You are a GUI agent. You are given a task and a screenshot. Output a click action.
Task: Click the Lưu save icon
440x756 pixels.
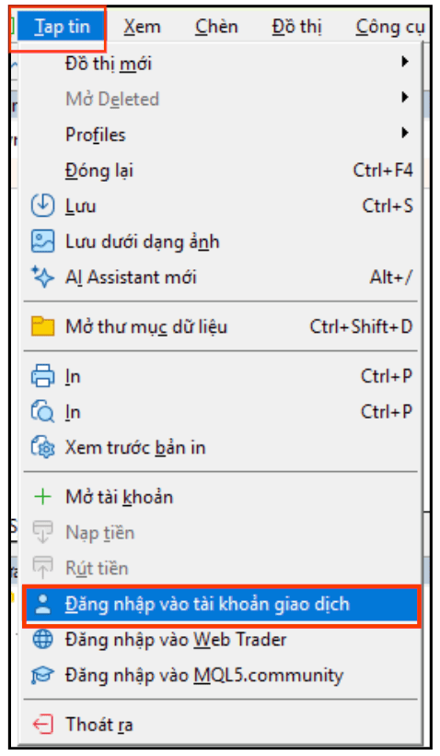(42, 206)
